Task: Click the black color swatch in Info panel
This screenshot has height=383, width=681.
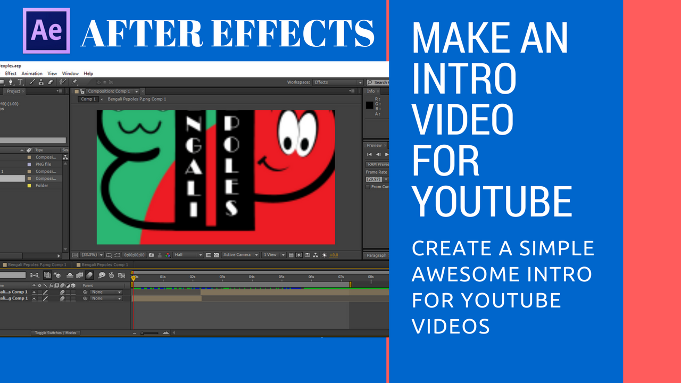Action: 369,105
